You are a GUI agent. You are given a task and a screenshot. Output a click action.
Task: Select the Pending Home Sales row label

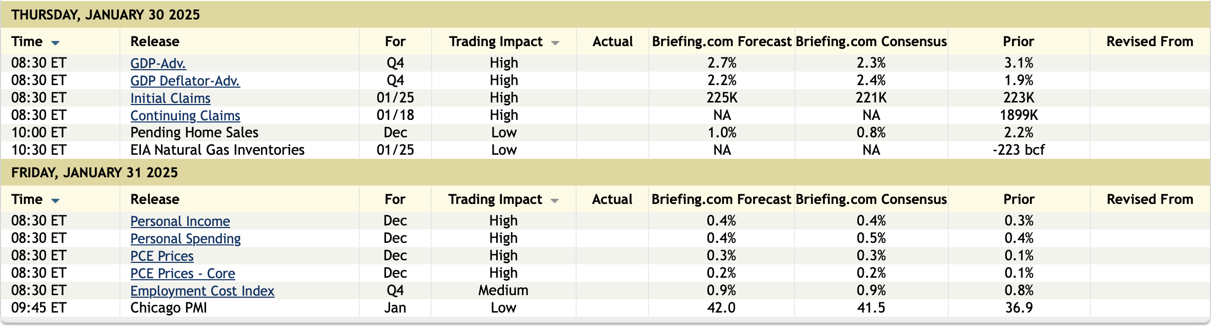point(194,133)
